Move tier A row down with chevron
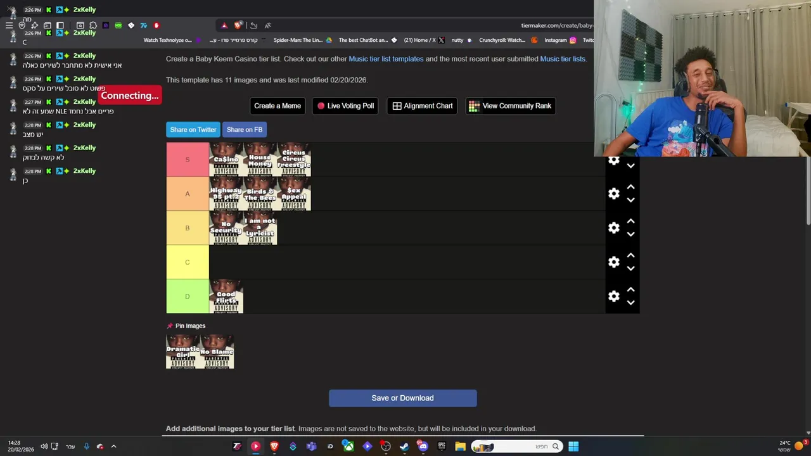This screenshot has height=456, width=811. click(630, 200)
